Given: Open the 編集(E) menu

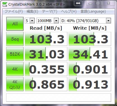Looking at the screenshot, I should (x=32, y=11).
